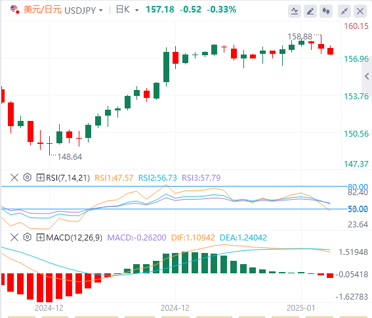The height and width of the screenshot is (318, 372).
Task: Open the indicator line chart icon
Action: (295, 11)
